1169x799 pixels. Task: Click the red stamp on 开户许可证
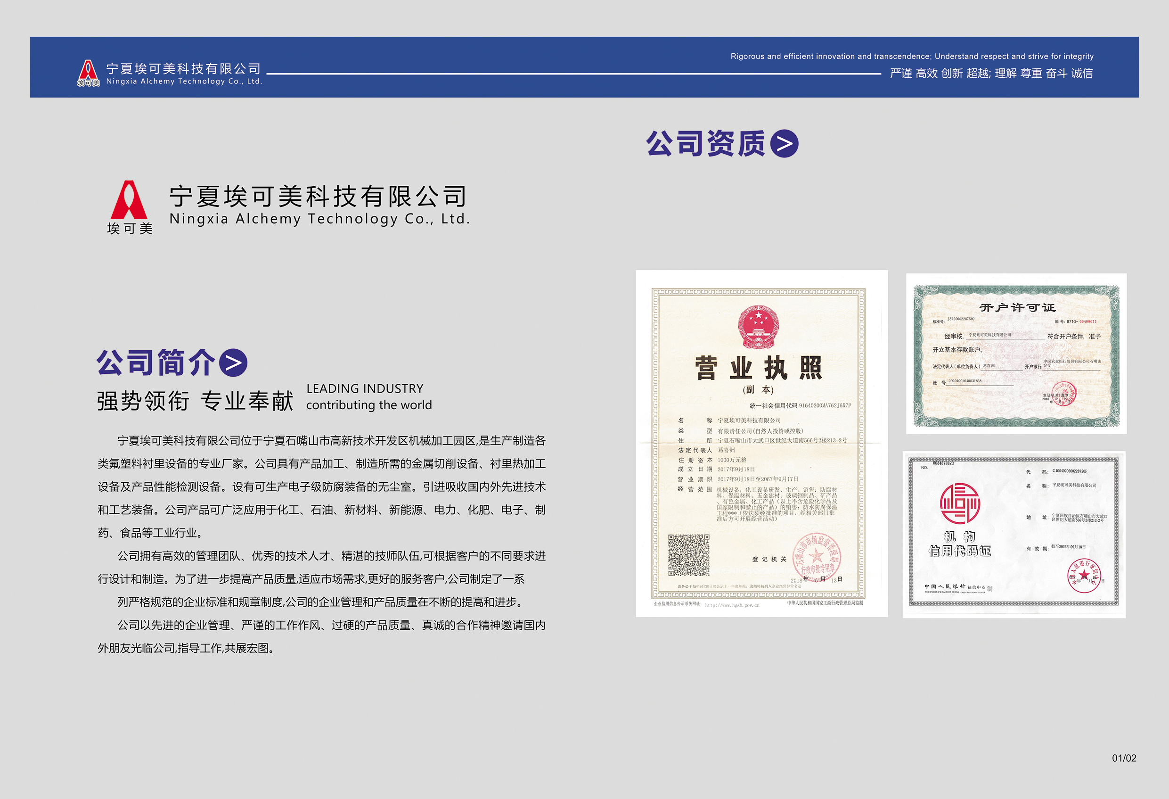pos(1064,394)
